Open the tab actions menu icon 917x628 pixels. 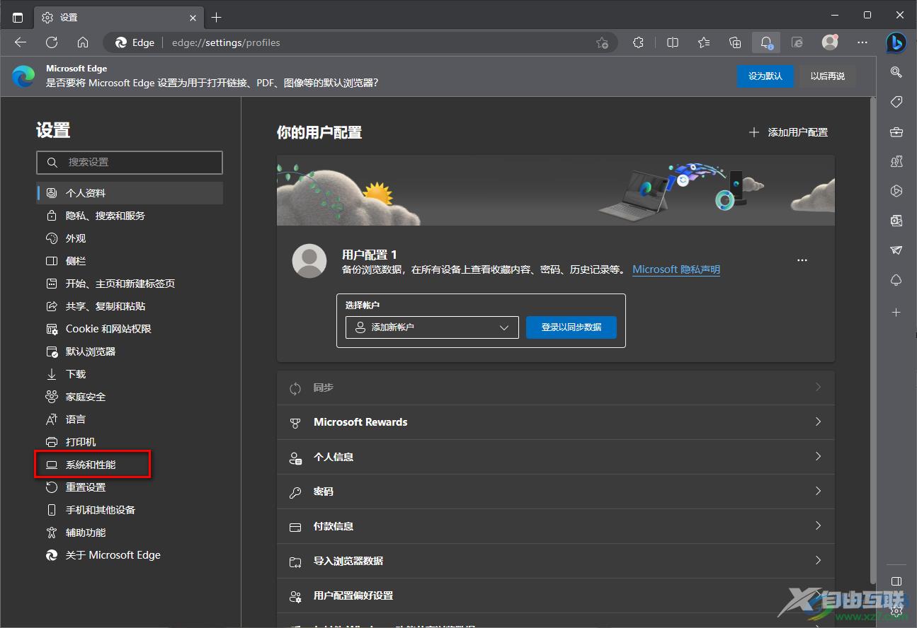click(x=18, y=17)
